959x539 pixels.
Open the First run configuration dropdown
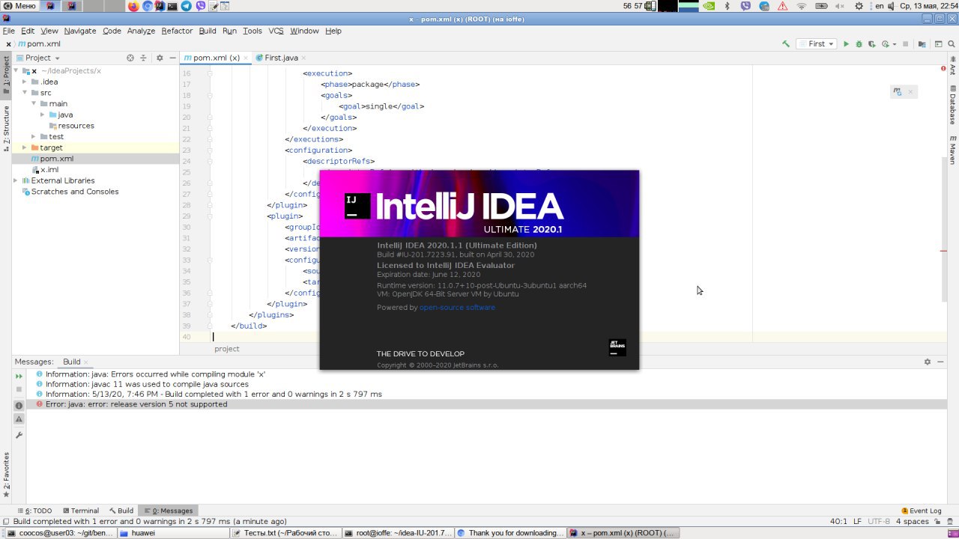(816, 44)
